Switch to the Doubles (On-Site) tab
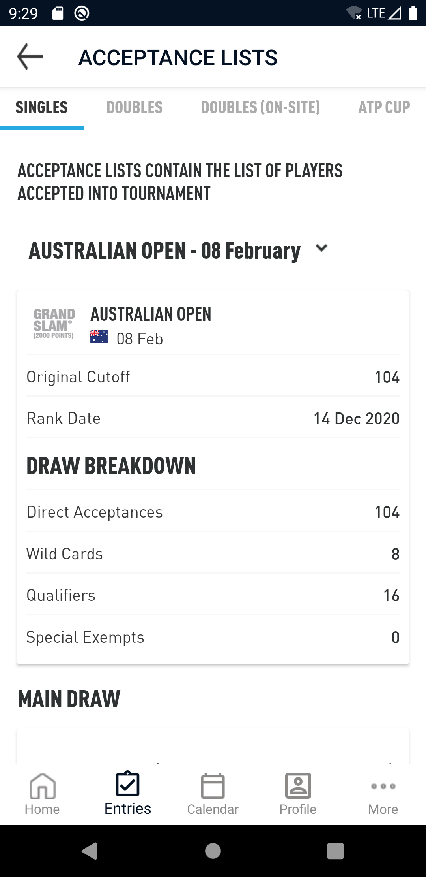Screen dimensions: 426x877 point(261,107)
